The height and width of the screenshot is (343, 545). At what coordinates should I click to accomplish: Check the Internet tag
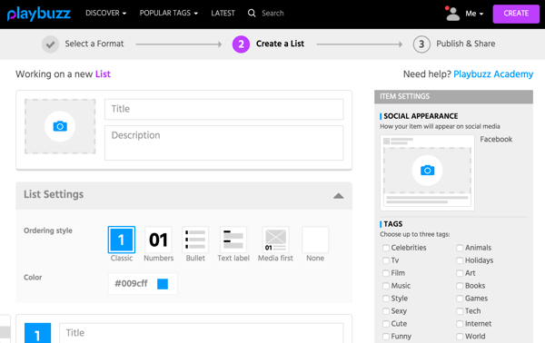click(460, 324)
